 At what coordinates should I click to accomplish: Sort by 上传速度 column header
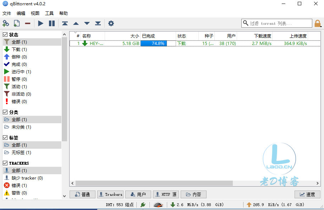290,36
